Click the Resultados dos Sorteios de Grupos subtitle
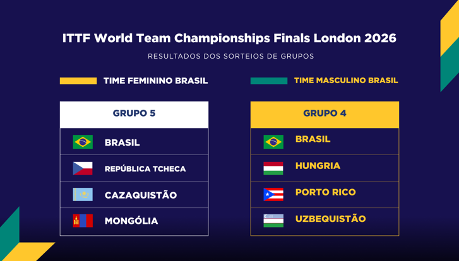459x261 pixels. (230, 56)
